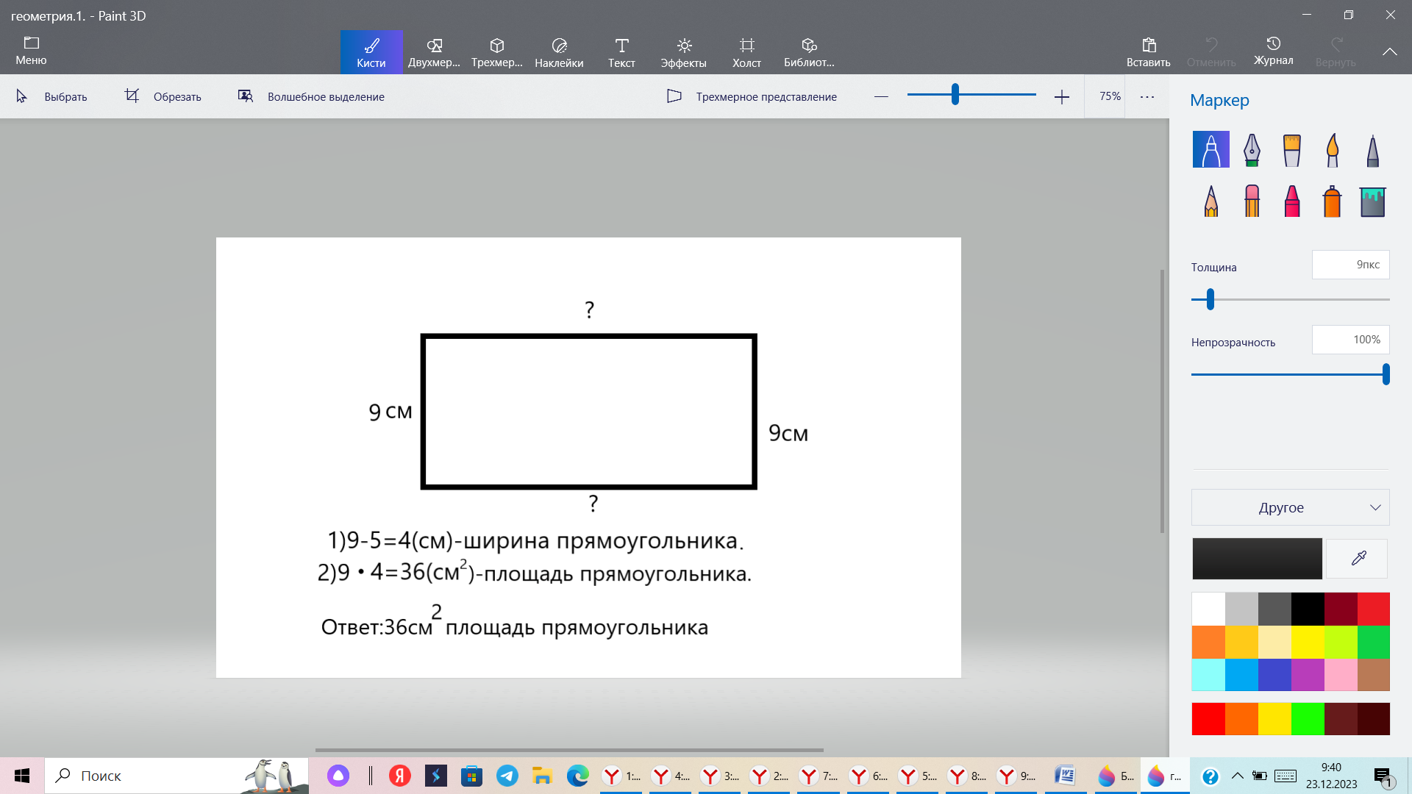
Task: Select the Watercolor brush tool
Action: click(x=1332, y=149)
